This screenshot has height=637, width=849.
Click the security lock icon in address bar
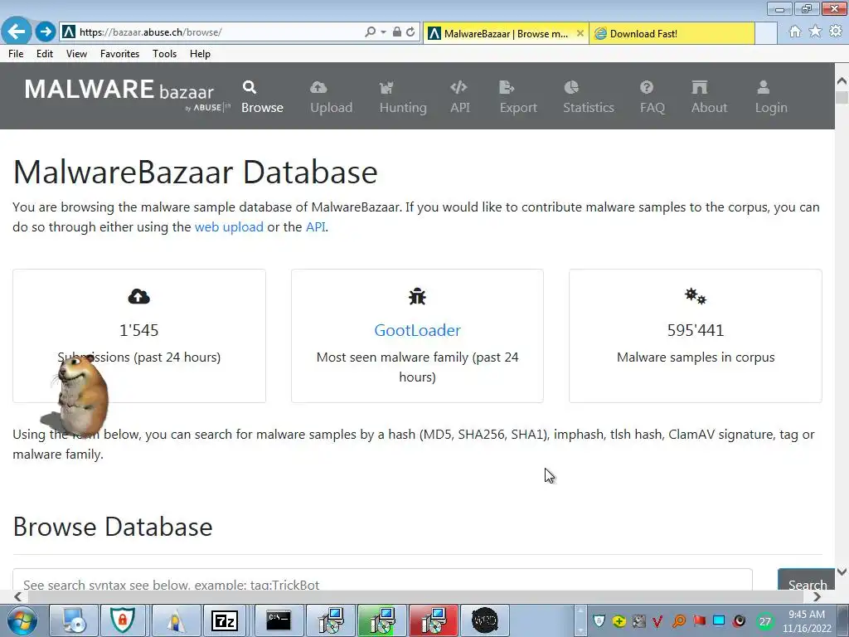[397, 32]
